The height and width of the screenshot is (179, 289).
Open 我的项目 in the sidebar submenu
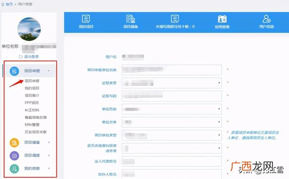[x=32, y=88]
